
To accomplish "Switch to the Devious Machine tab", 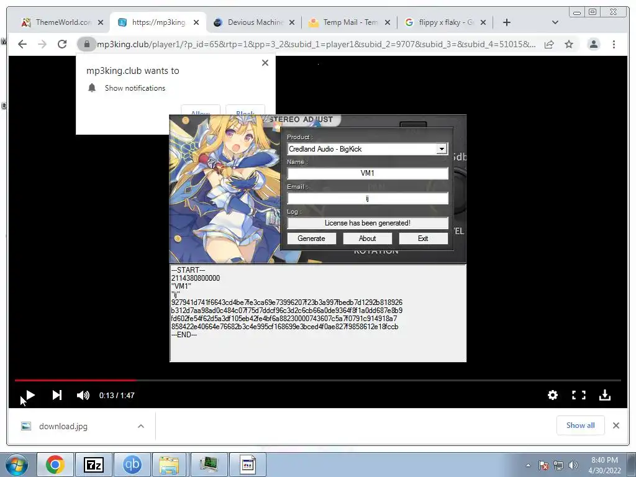I will [x=255, y=22].
